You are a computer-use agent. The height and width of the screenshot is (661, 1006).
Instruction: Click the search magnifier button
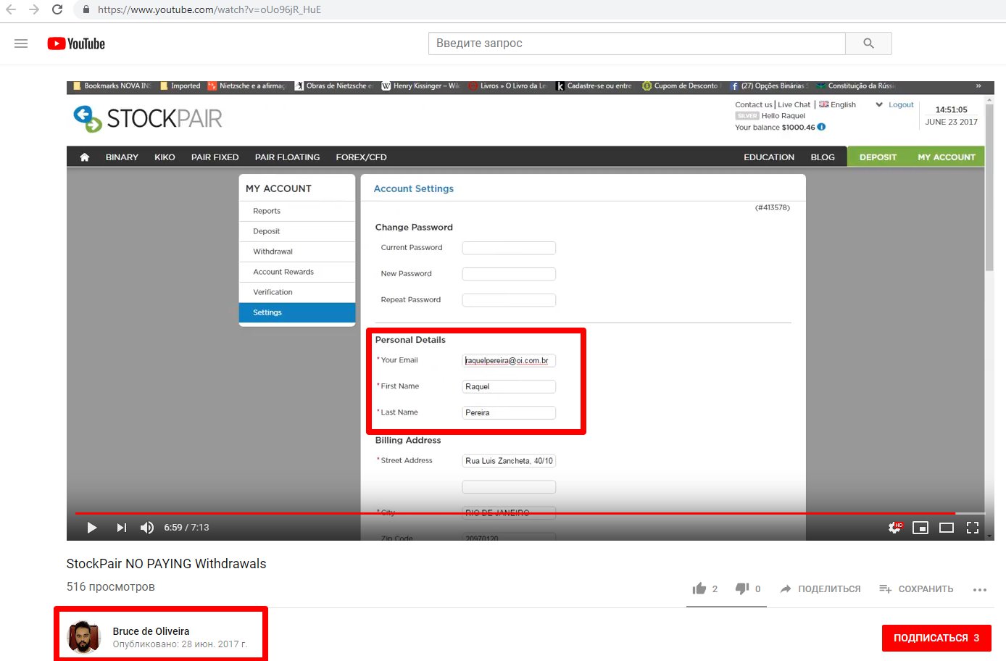click(868, 43)
